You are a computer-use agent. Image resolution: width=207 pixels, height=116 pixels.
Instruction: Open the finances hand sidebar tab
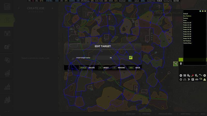(x=7, y=100)
